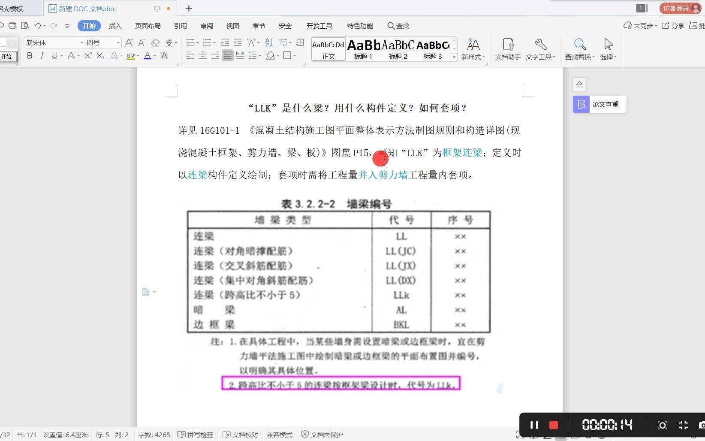Open print preview
Viewport: 705px width, 441px height.
pos(25,26)
